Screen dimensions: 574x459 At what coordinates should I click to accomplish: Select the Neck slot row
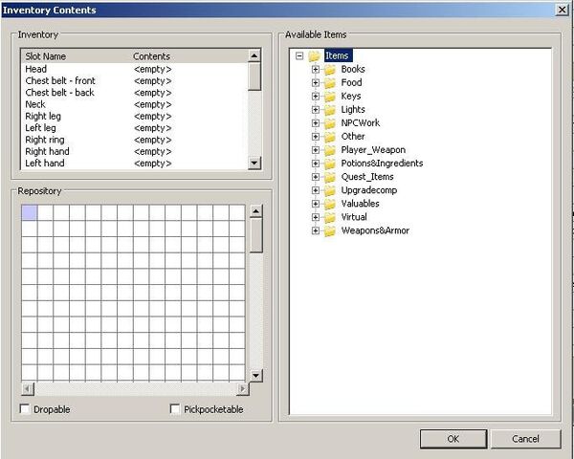point(134,104)
